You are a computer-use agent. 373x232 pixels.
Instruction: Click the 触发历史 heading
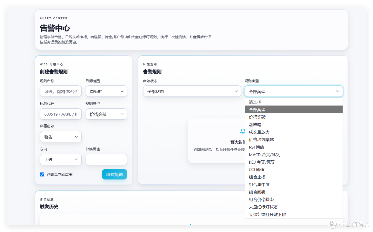[49, 206]
